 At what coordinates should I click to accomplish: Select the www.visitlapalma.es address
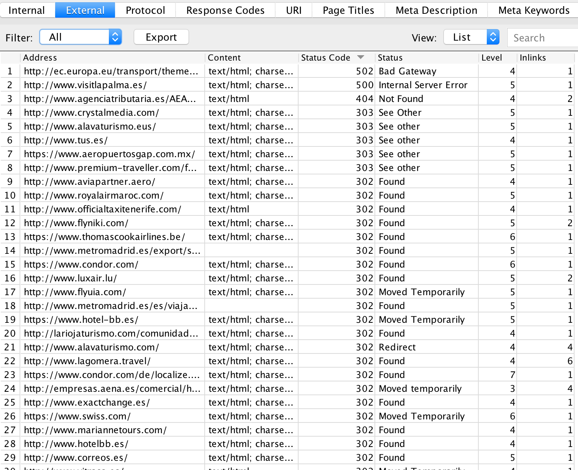point(85,85)
